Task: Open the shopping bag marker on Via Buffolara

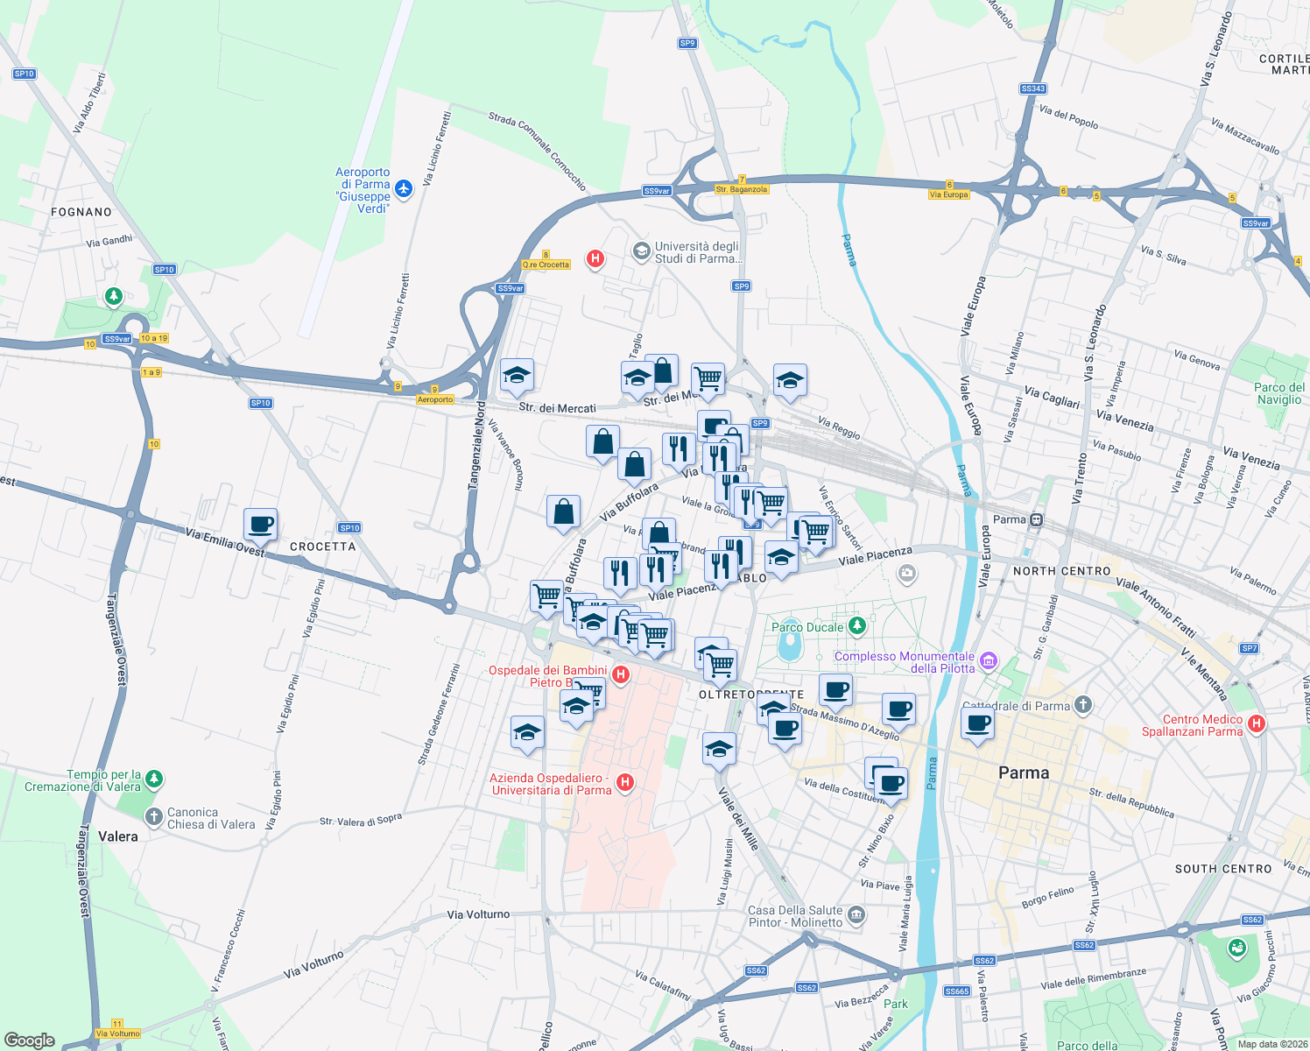Action: [x=564, y=511]
